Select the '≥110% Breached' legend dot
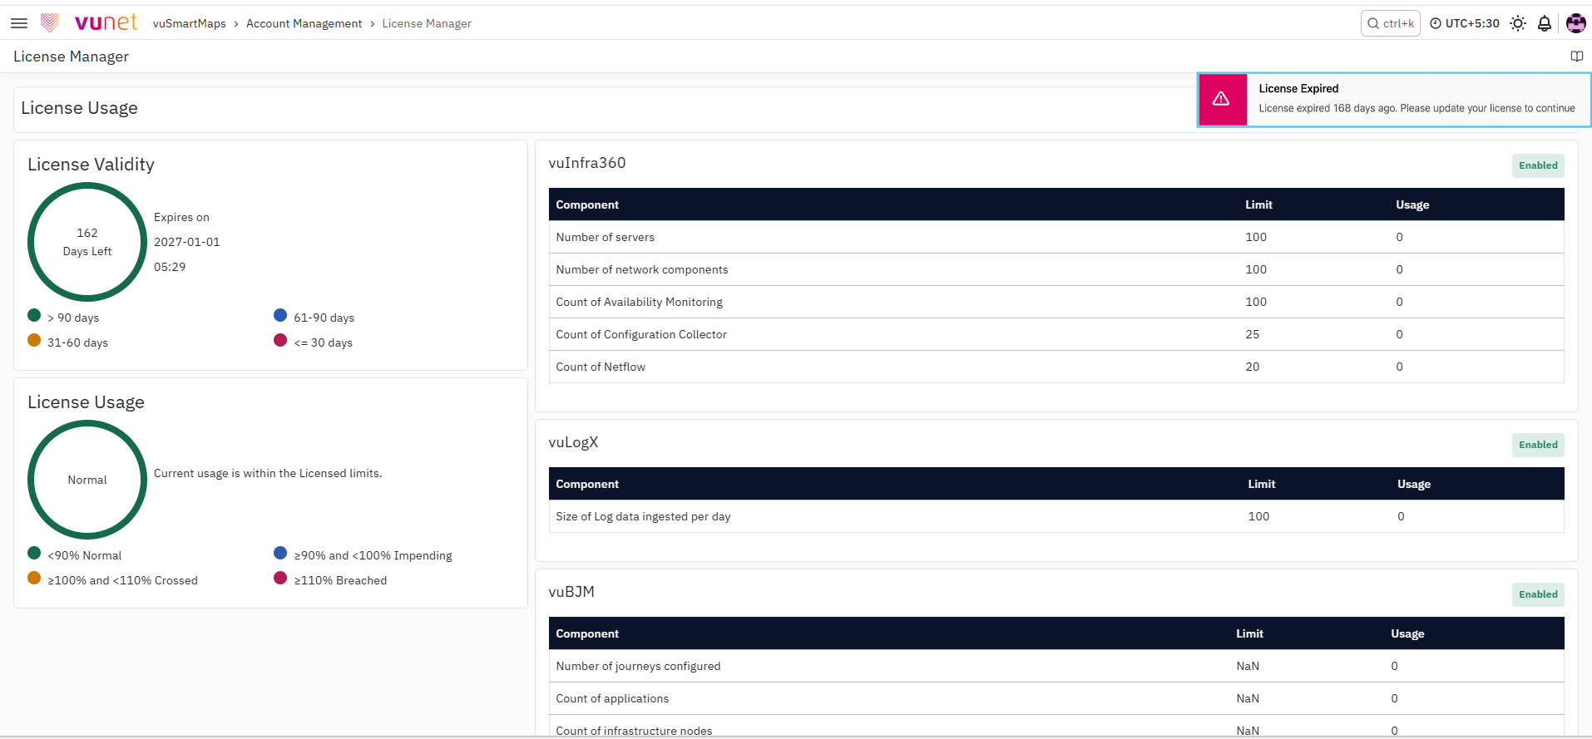The image size is (1592, 739). pyautogui.click(x=280, y=578)
